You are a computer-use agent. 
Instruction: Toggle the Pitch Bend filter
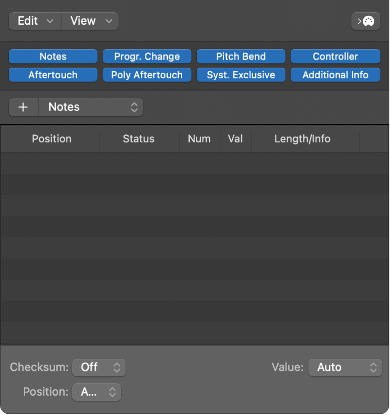click(241, 56)
